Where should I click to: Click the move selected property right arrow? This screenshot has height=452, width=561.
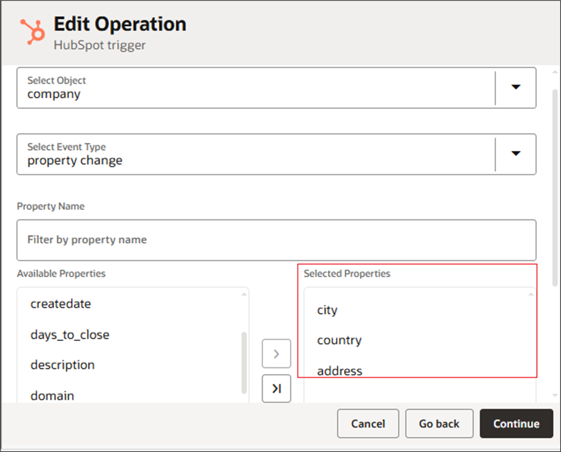pyautogui.click(x=276, y=354)
